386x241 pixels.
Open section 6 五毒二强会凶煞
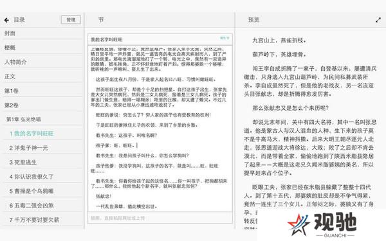[x=43, y=206]
